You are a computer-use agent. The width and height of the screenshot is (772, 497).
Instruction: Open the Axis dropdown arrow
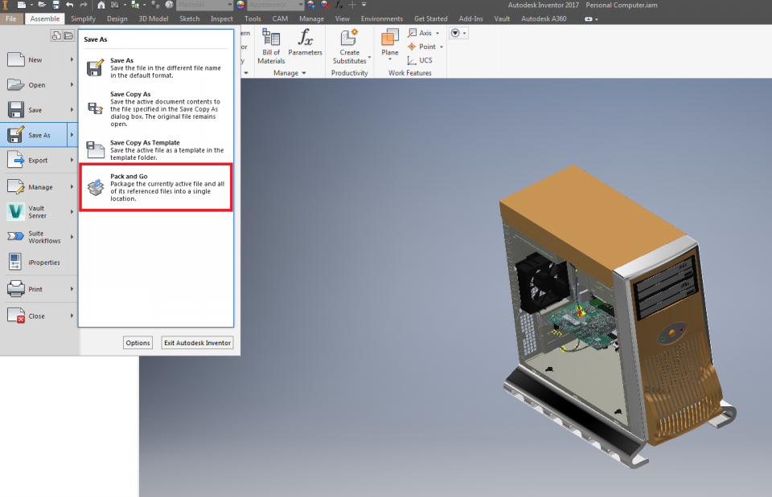click(x=439, y=34)
